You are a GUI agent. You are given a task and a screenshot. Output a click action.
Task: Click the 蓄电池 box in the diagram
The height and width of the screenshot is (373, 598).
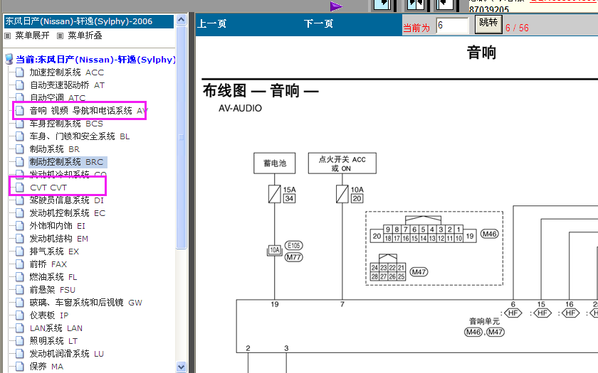pos(275,163)
